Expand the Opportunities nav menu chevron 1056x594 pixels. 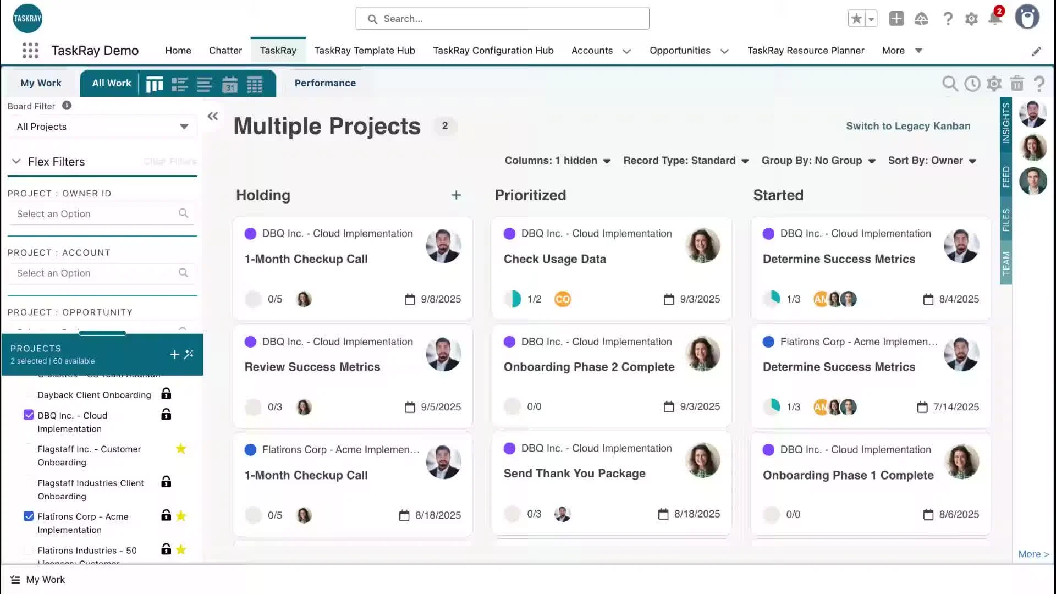[724, 51]
